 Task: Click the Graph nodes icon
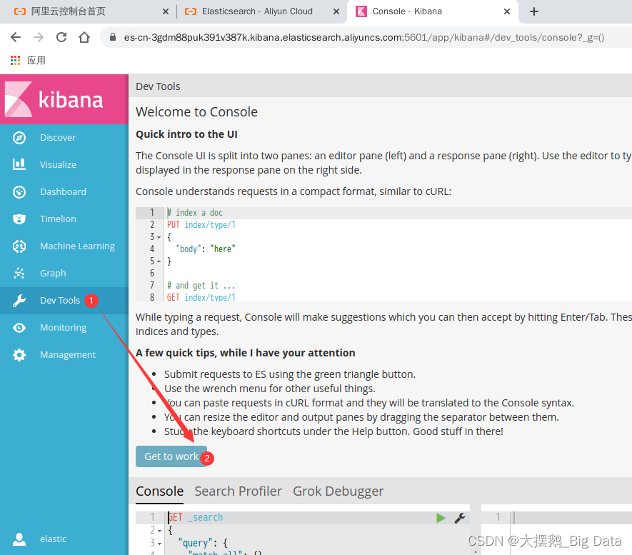coord(19,274)
